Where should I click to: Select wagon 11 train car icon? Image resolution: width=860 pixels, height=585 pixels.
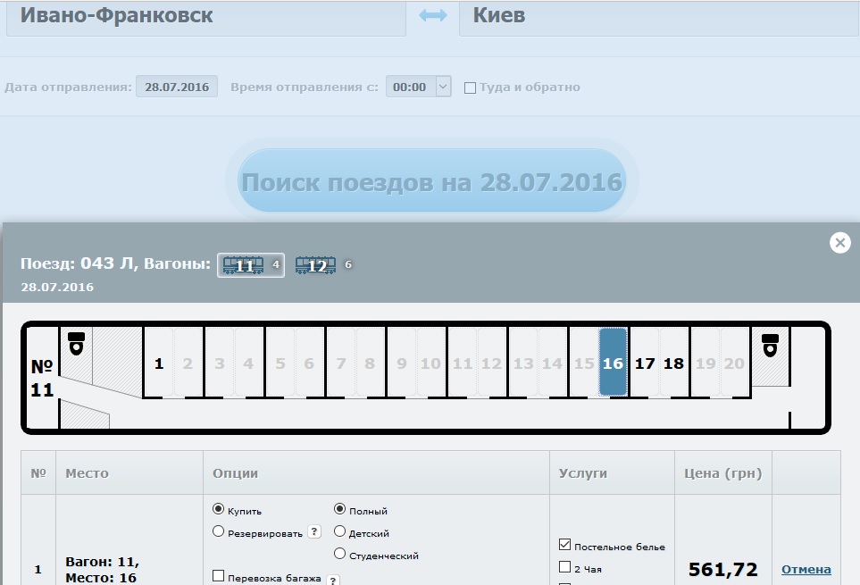pyautogui.click(x=243, y=264)
